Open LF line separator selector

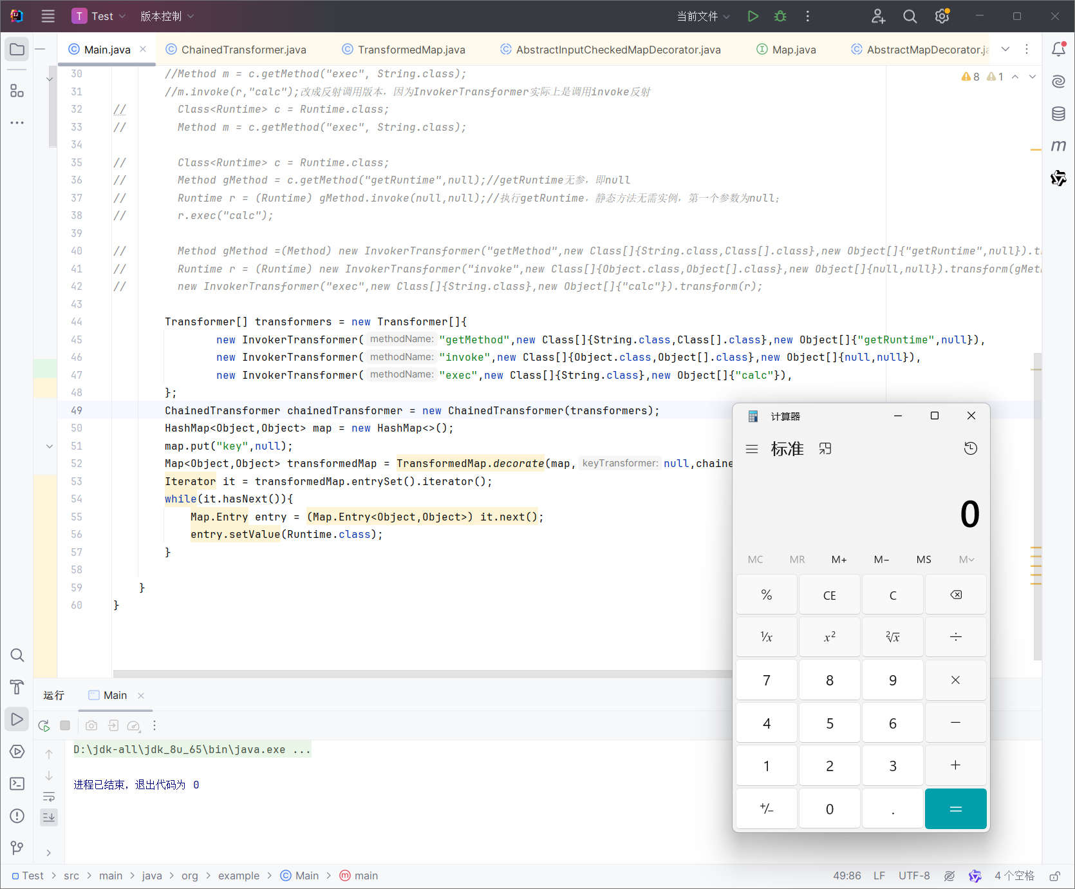tap(879, 875)
